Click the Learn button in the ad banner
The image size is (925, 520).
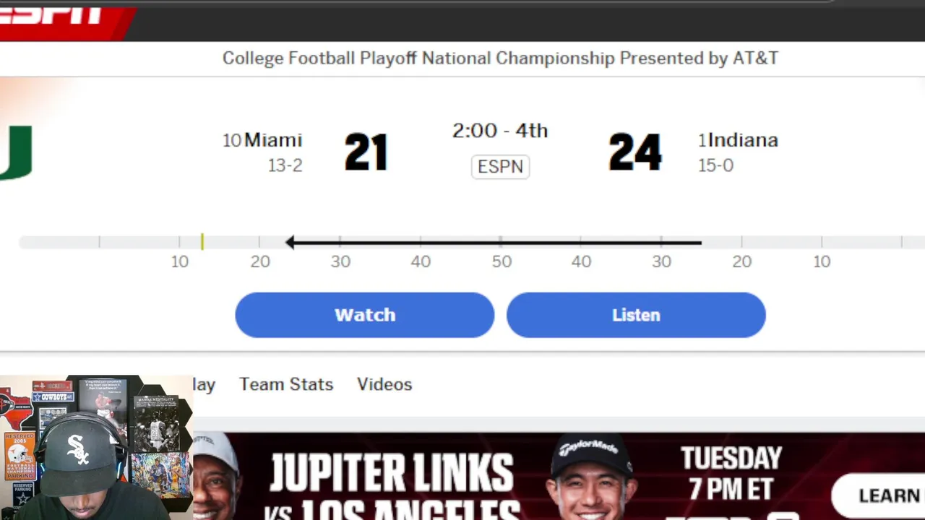(x=885, y=495)
